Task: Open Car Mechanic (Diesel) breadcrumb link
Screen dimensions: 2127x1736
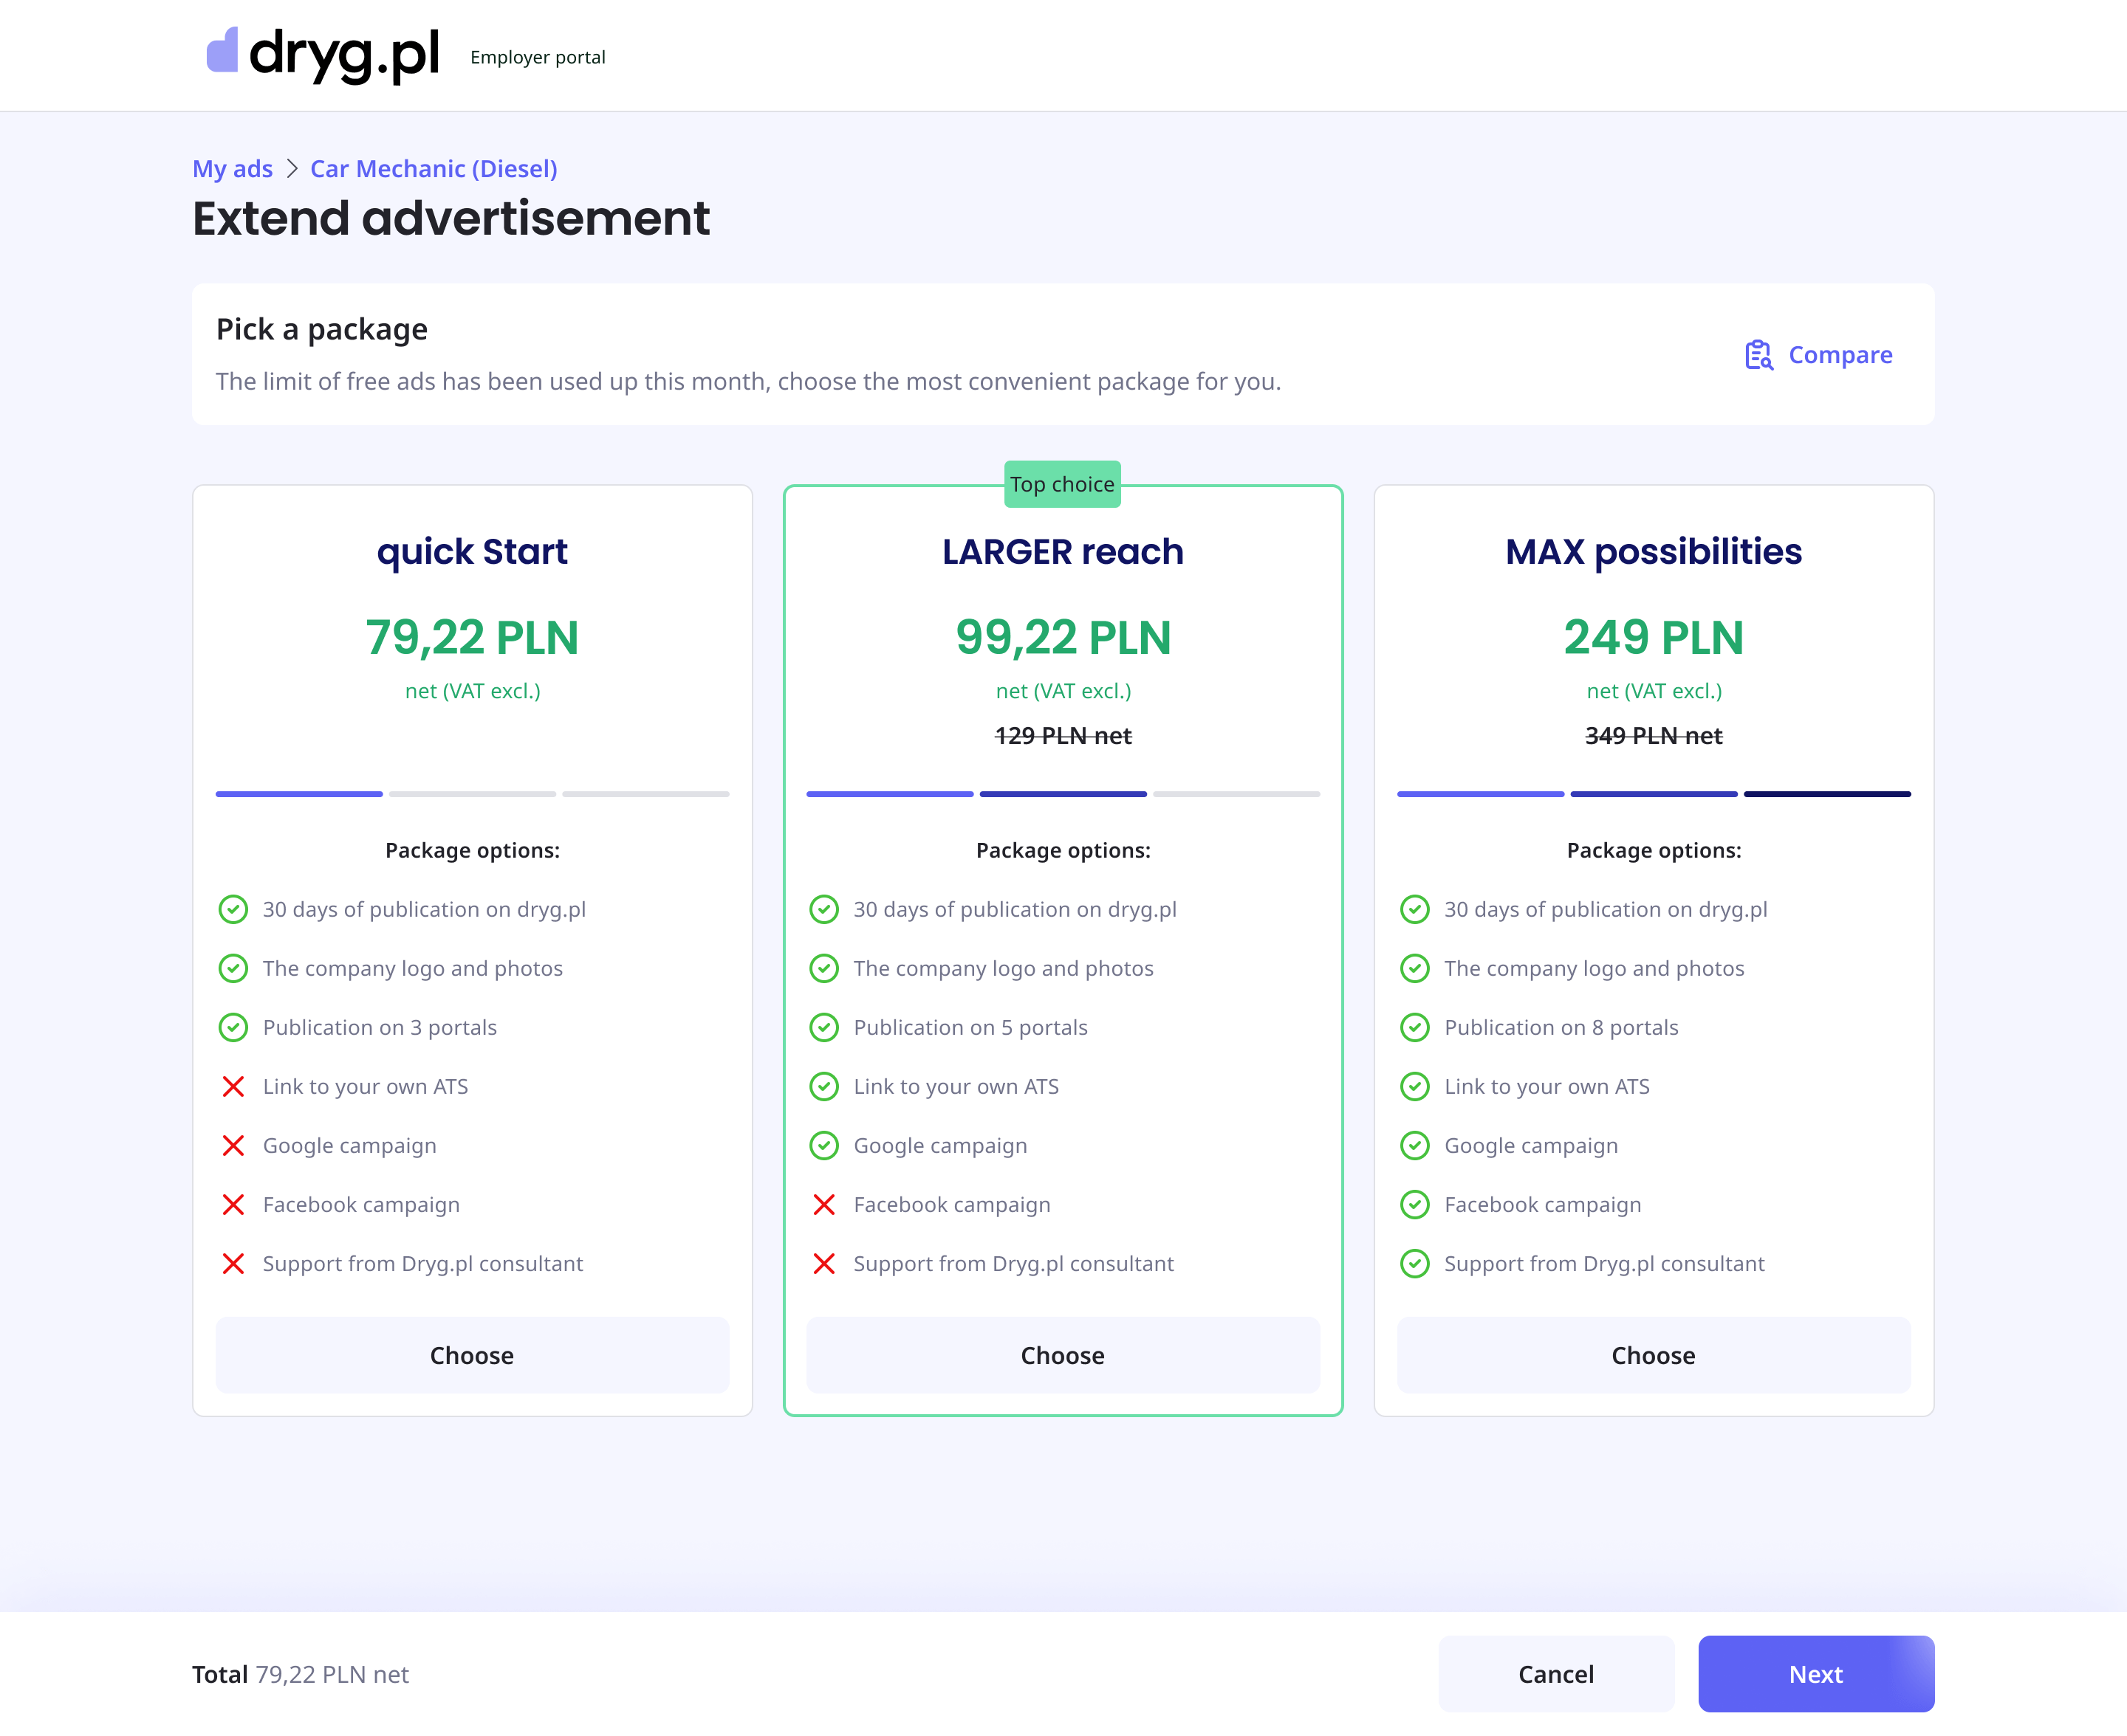Action: coord(434,169)
